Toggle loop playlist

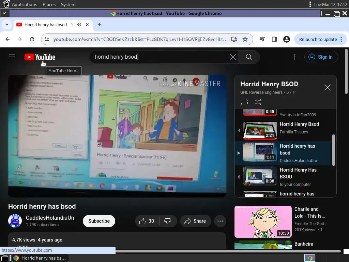[x=244, y=102]
